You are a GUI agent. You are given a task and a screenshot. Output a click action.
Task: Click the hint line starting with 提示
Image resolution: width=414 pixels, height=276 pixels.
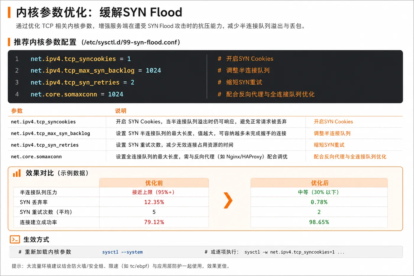coord(121,266)
